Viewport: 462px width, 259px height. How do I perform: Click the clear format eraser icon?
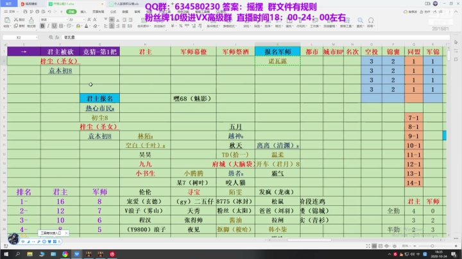(x=95, y=26)
